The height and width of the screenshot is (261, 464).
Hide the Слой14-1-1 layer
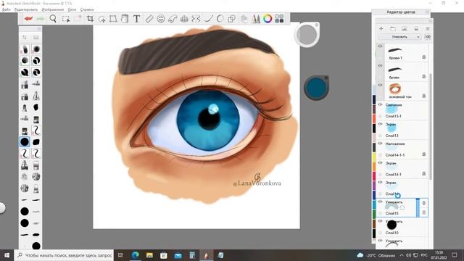click(x=380, y=144)
